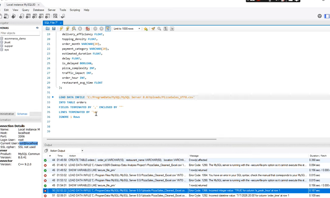Viewport: 330px width, 198px height.
Task: Toggle the auto-commit mode button
Action: [108, 29]
